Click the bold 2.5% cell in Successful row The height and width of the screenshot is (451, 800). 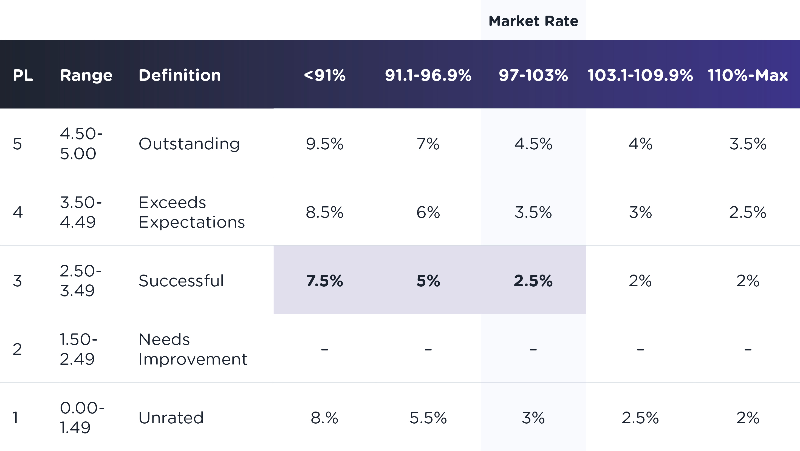533,281
